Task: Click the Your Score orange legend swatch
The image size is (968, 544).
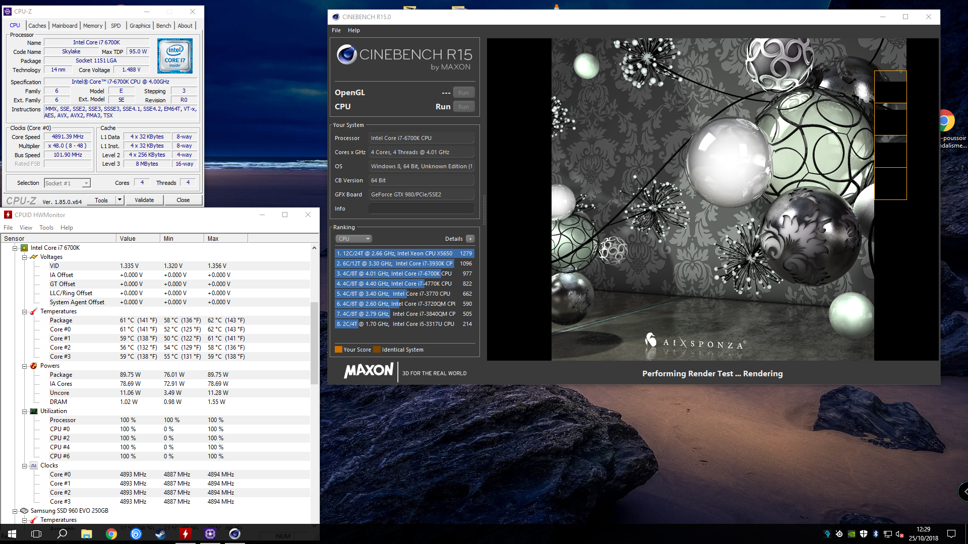Action: [338, 350]
